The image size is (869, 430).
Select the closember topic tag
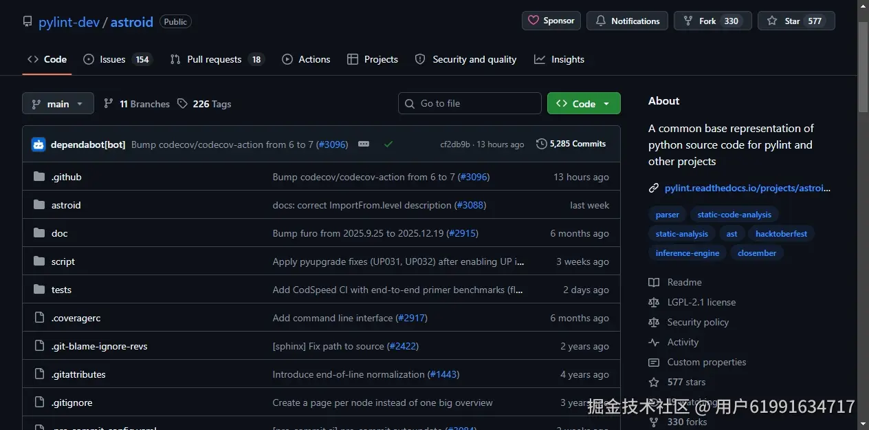pos(757,253)
